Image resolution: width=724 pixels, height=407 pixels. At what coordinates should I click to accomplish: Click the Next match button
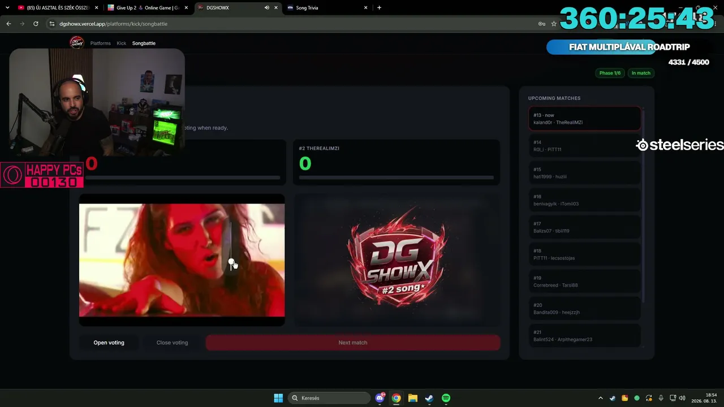point(353,343)
